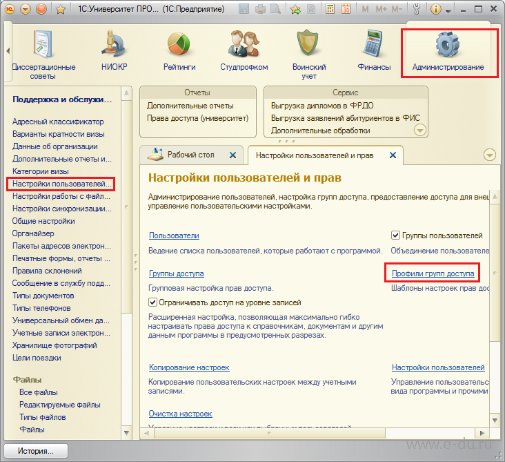Click content vertical scrollbar down arrow
The image size is (505, 462).
click(495, 421)
